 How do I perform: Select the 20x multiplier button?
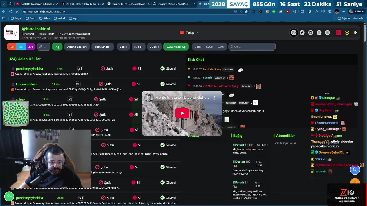click(21, 47)
